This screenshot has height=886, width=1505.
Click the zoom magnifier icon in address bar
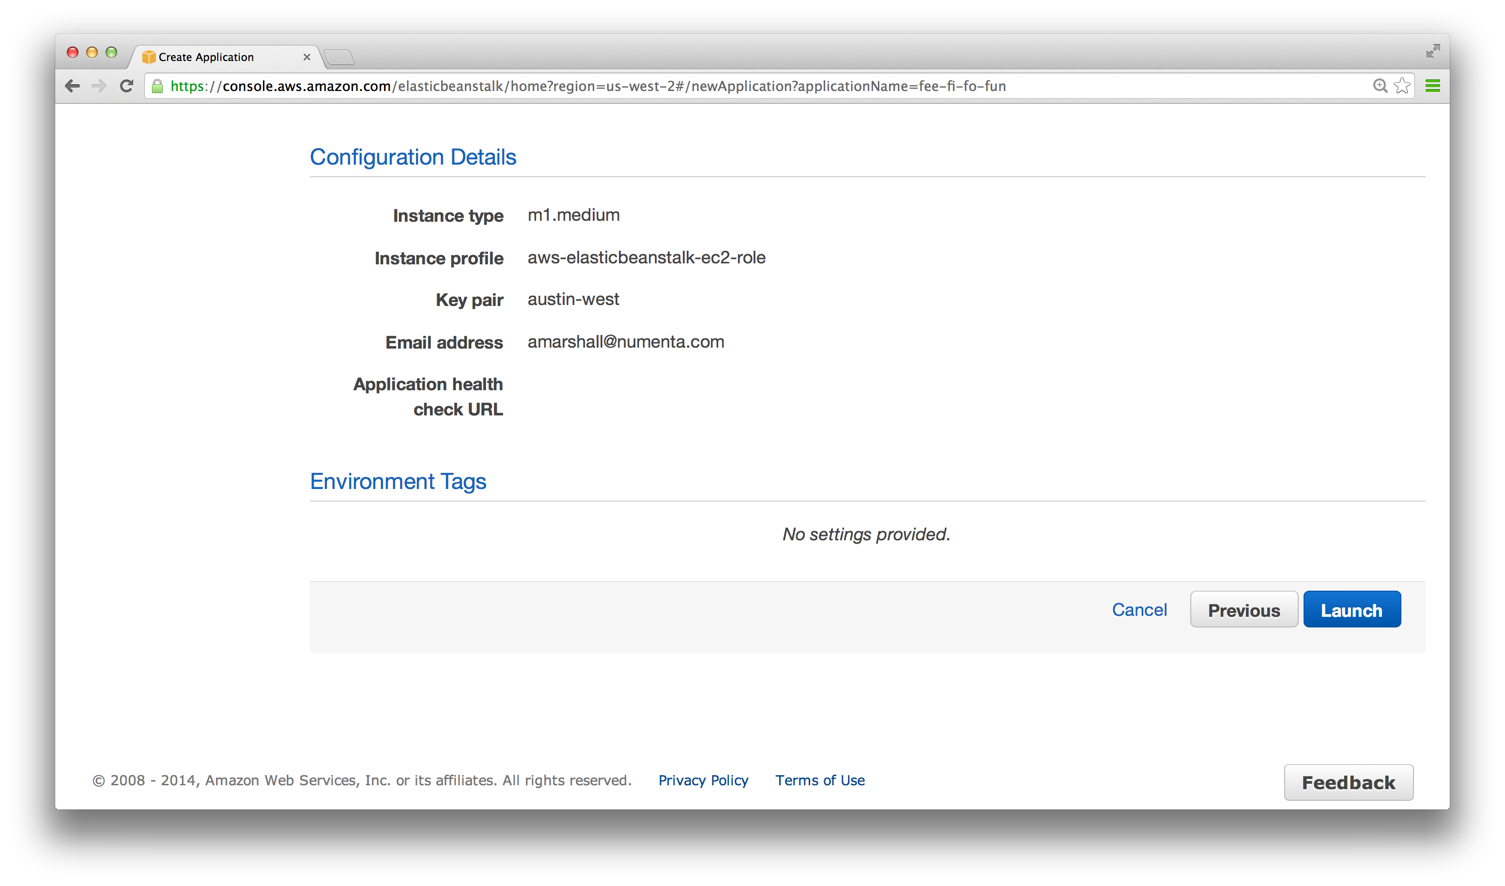(x=1379, y=86)
